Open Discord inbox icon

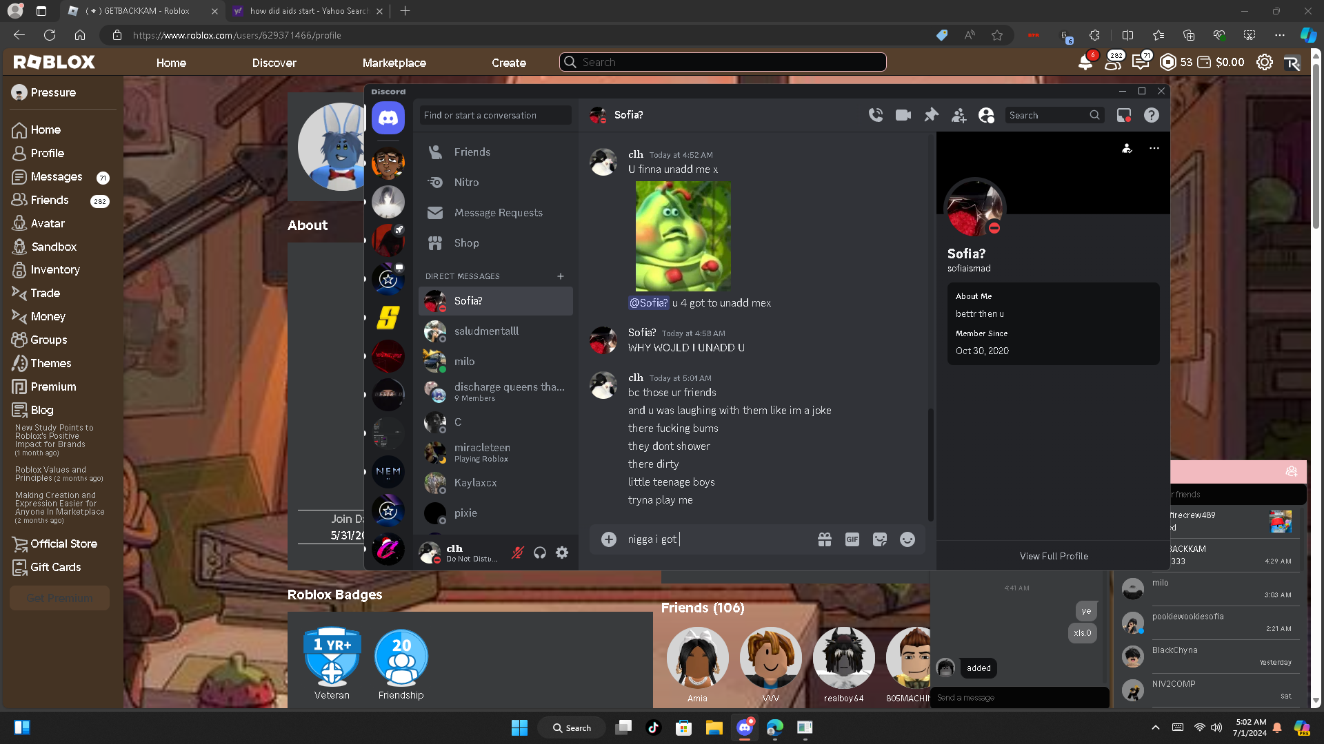(x=1124, y=115)
